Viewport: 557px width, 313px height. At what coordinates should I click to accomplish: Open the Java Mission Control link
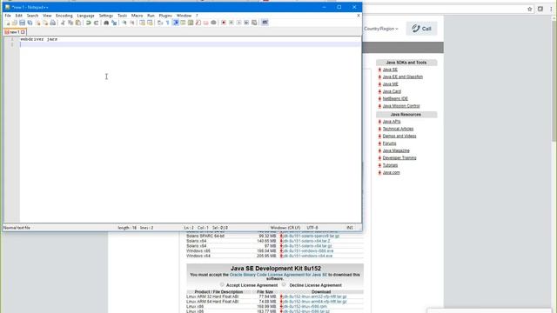pyautogui.click(x=401, y=106)
